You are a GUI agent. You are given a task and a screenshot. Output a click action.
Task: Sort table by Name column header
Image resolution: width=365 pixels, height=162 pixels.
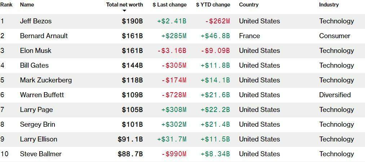click(27, 5)
